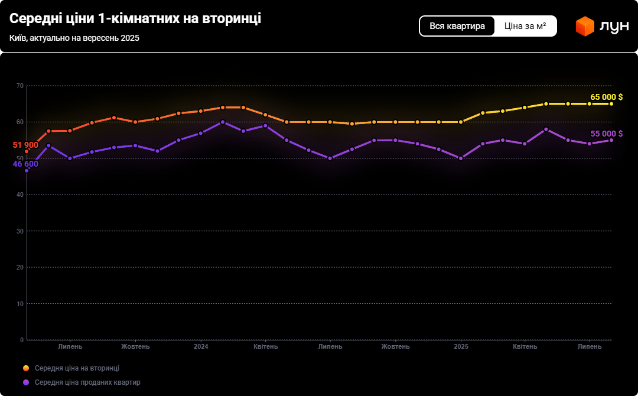
Task: Switch view to Ціна за м²
Action: 525,26
